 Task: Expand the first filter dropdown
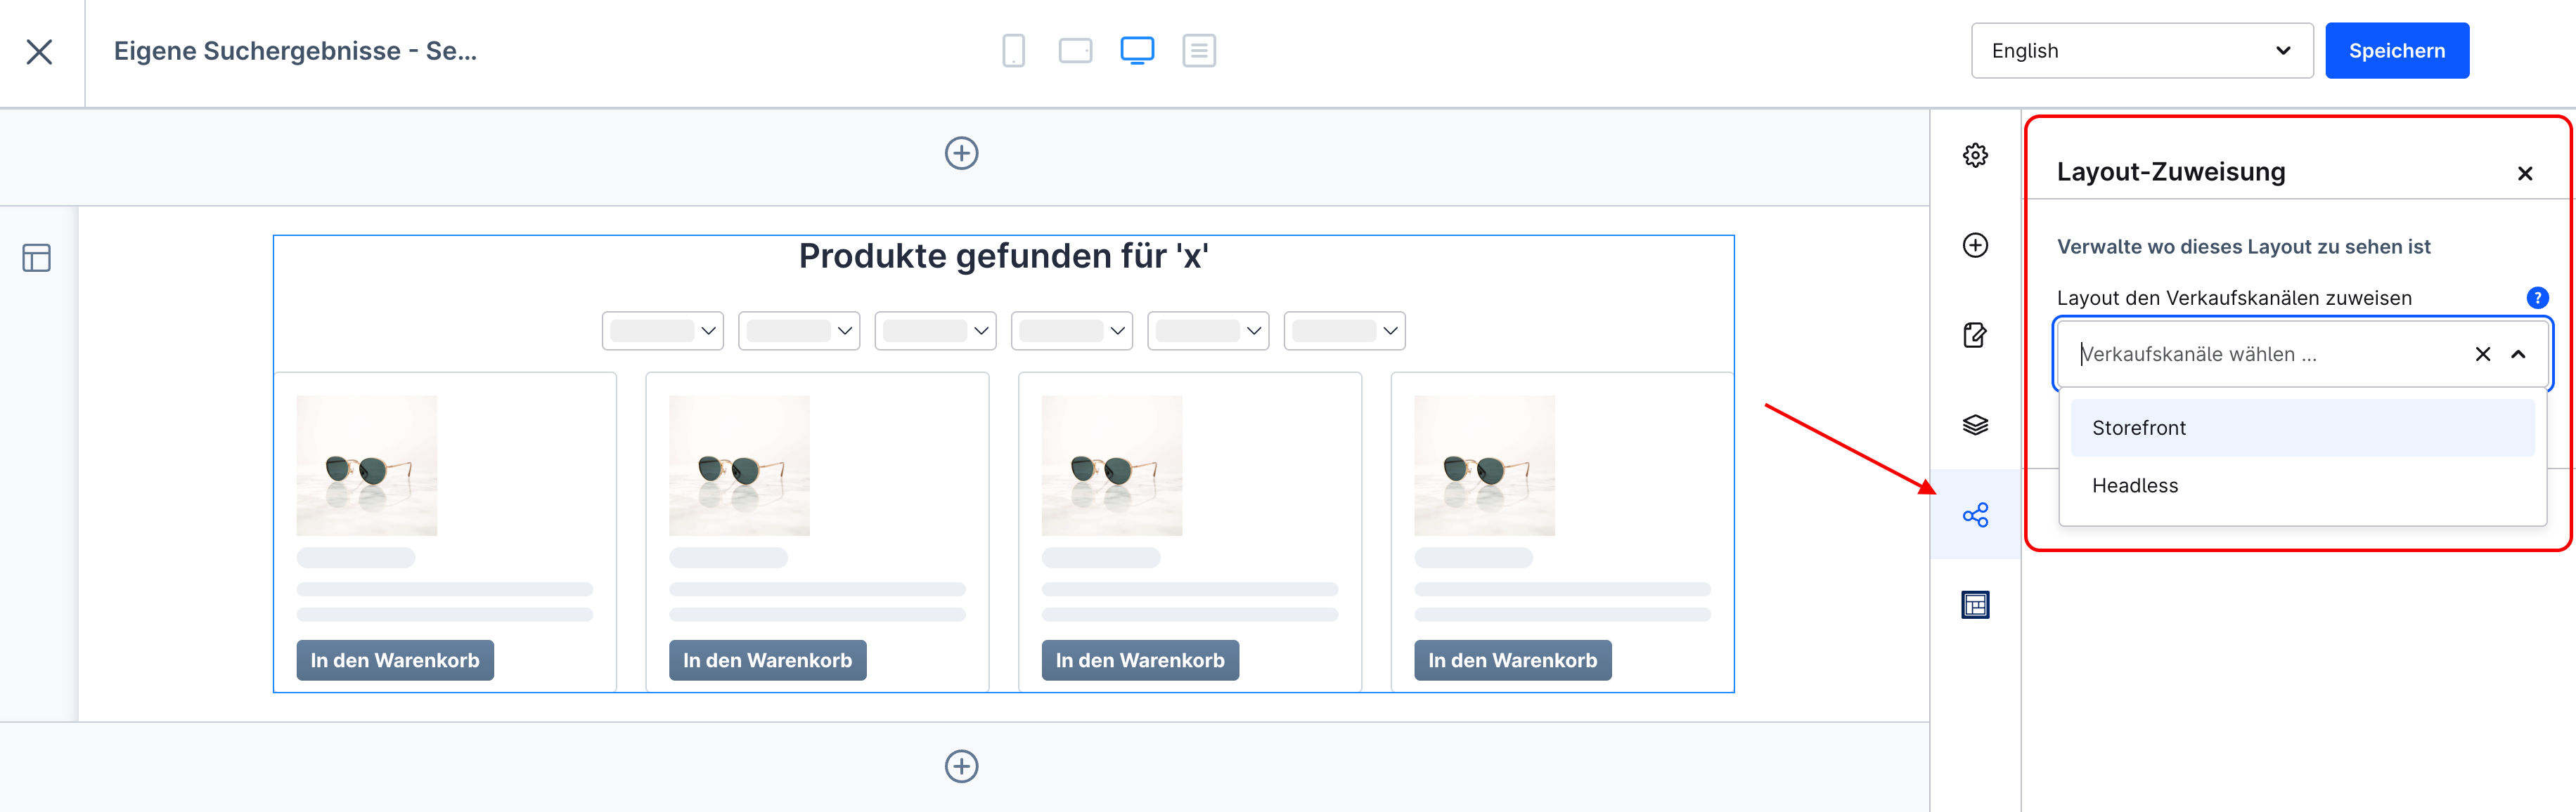[662, 331]
